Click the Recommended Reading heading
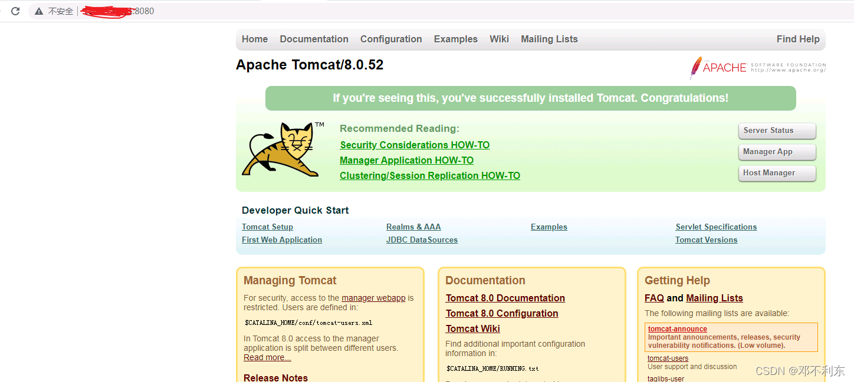 coord(399,129)
